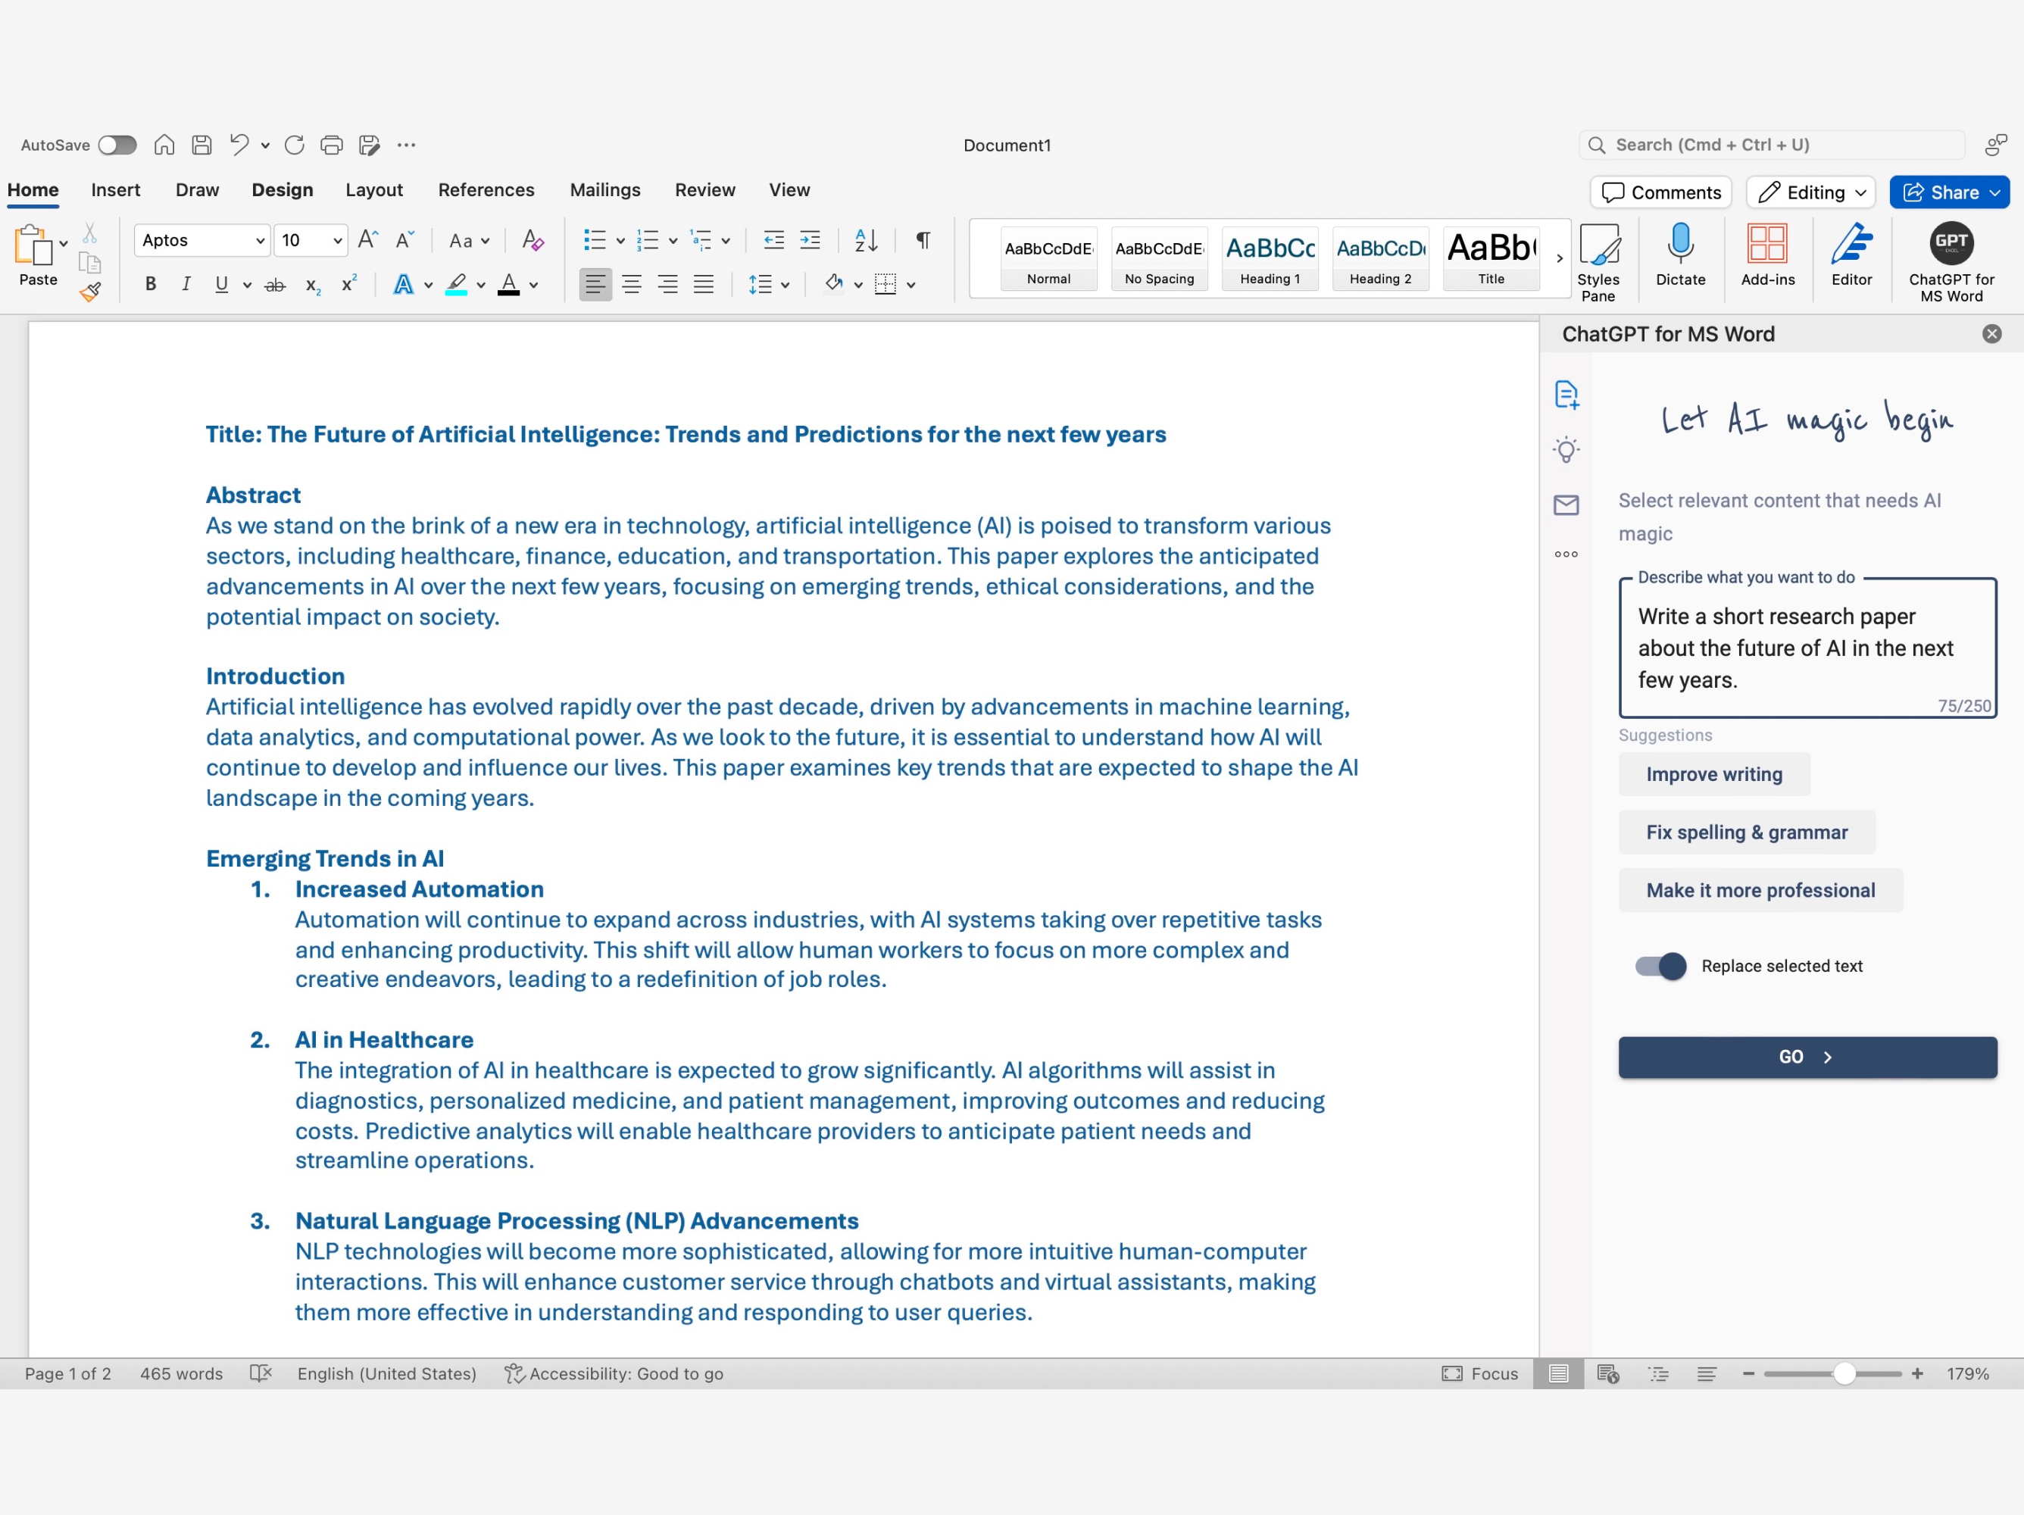Open the Editor tool
Image resolution: width=2024 pixels, height=1515 pixels.
[1851, 255]
